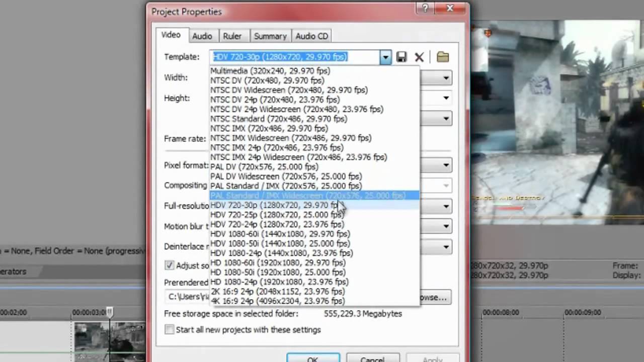Select HDV 720-30p (1280x720, 29.970 fps) in list
The image size is (644, 362).
tap(314, 205)
